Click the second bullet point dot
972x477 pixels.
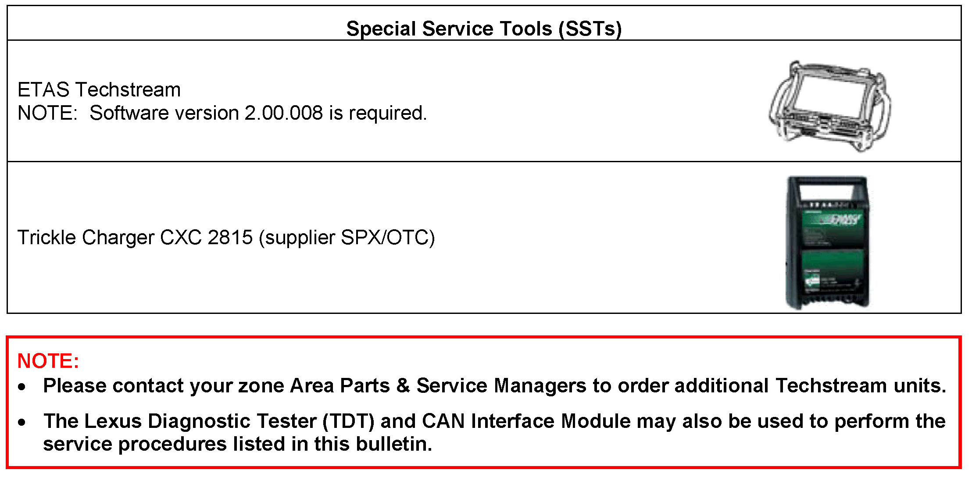[22, 422]
